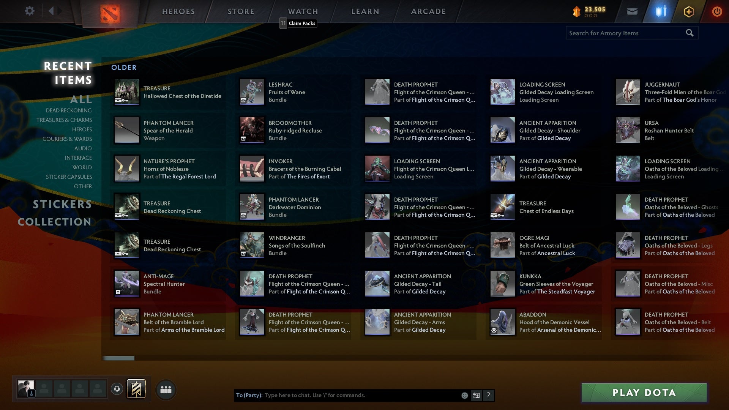Expand the STICKERS section
The width and height of the screenshot is (729, 410).
pos(62,204)
